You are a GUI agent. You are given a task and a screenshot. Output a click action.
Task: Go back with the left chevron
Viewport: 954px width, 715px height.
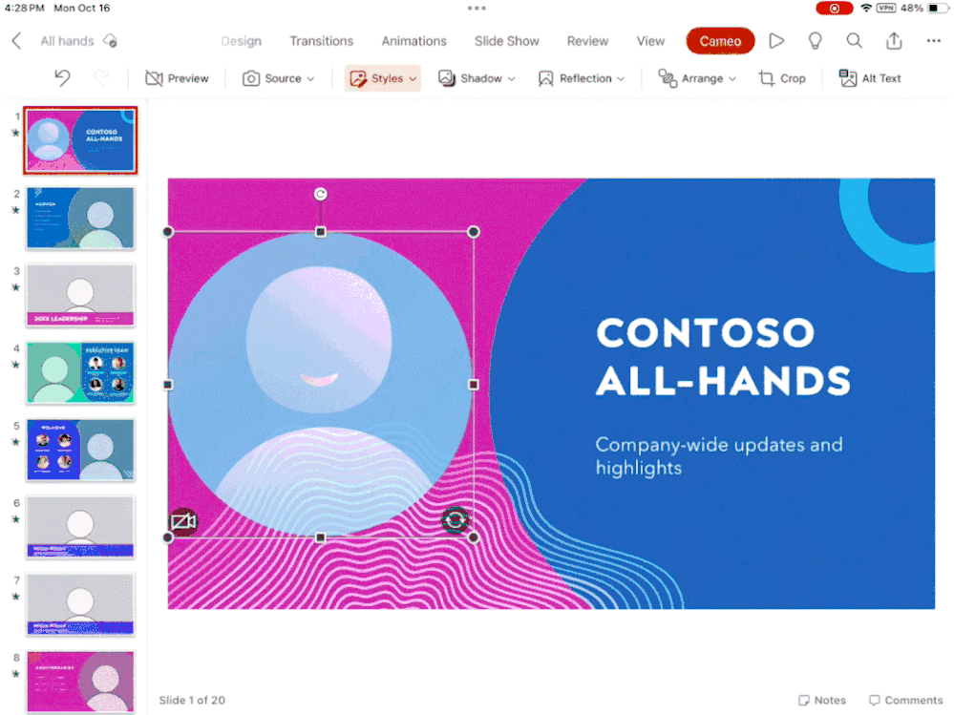[x=16, y=41]
